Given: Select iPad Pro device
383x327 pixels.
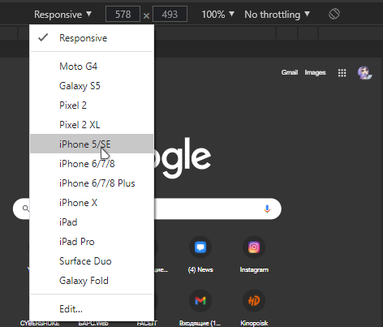Looking at the screenshot, I should pos(92,242).
